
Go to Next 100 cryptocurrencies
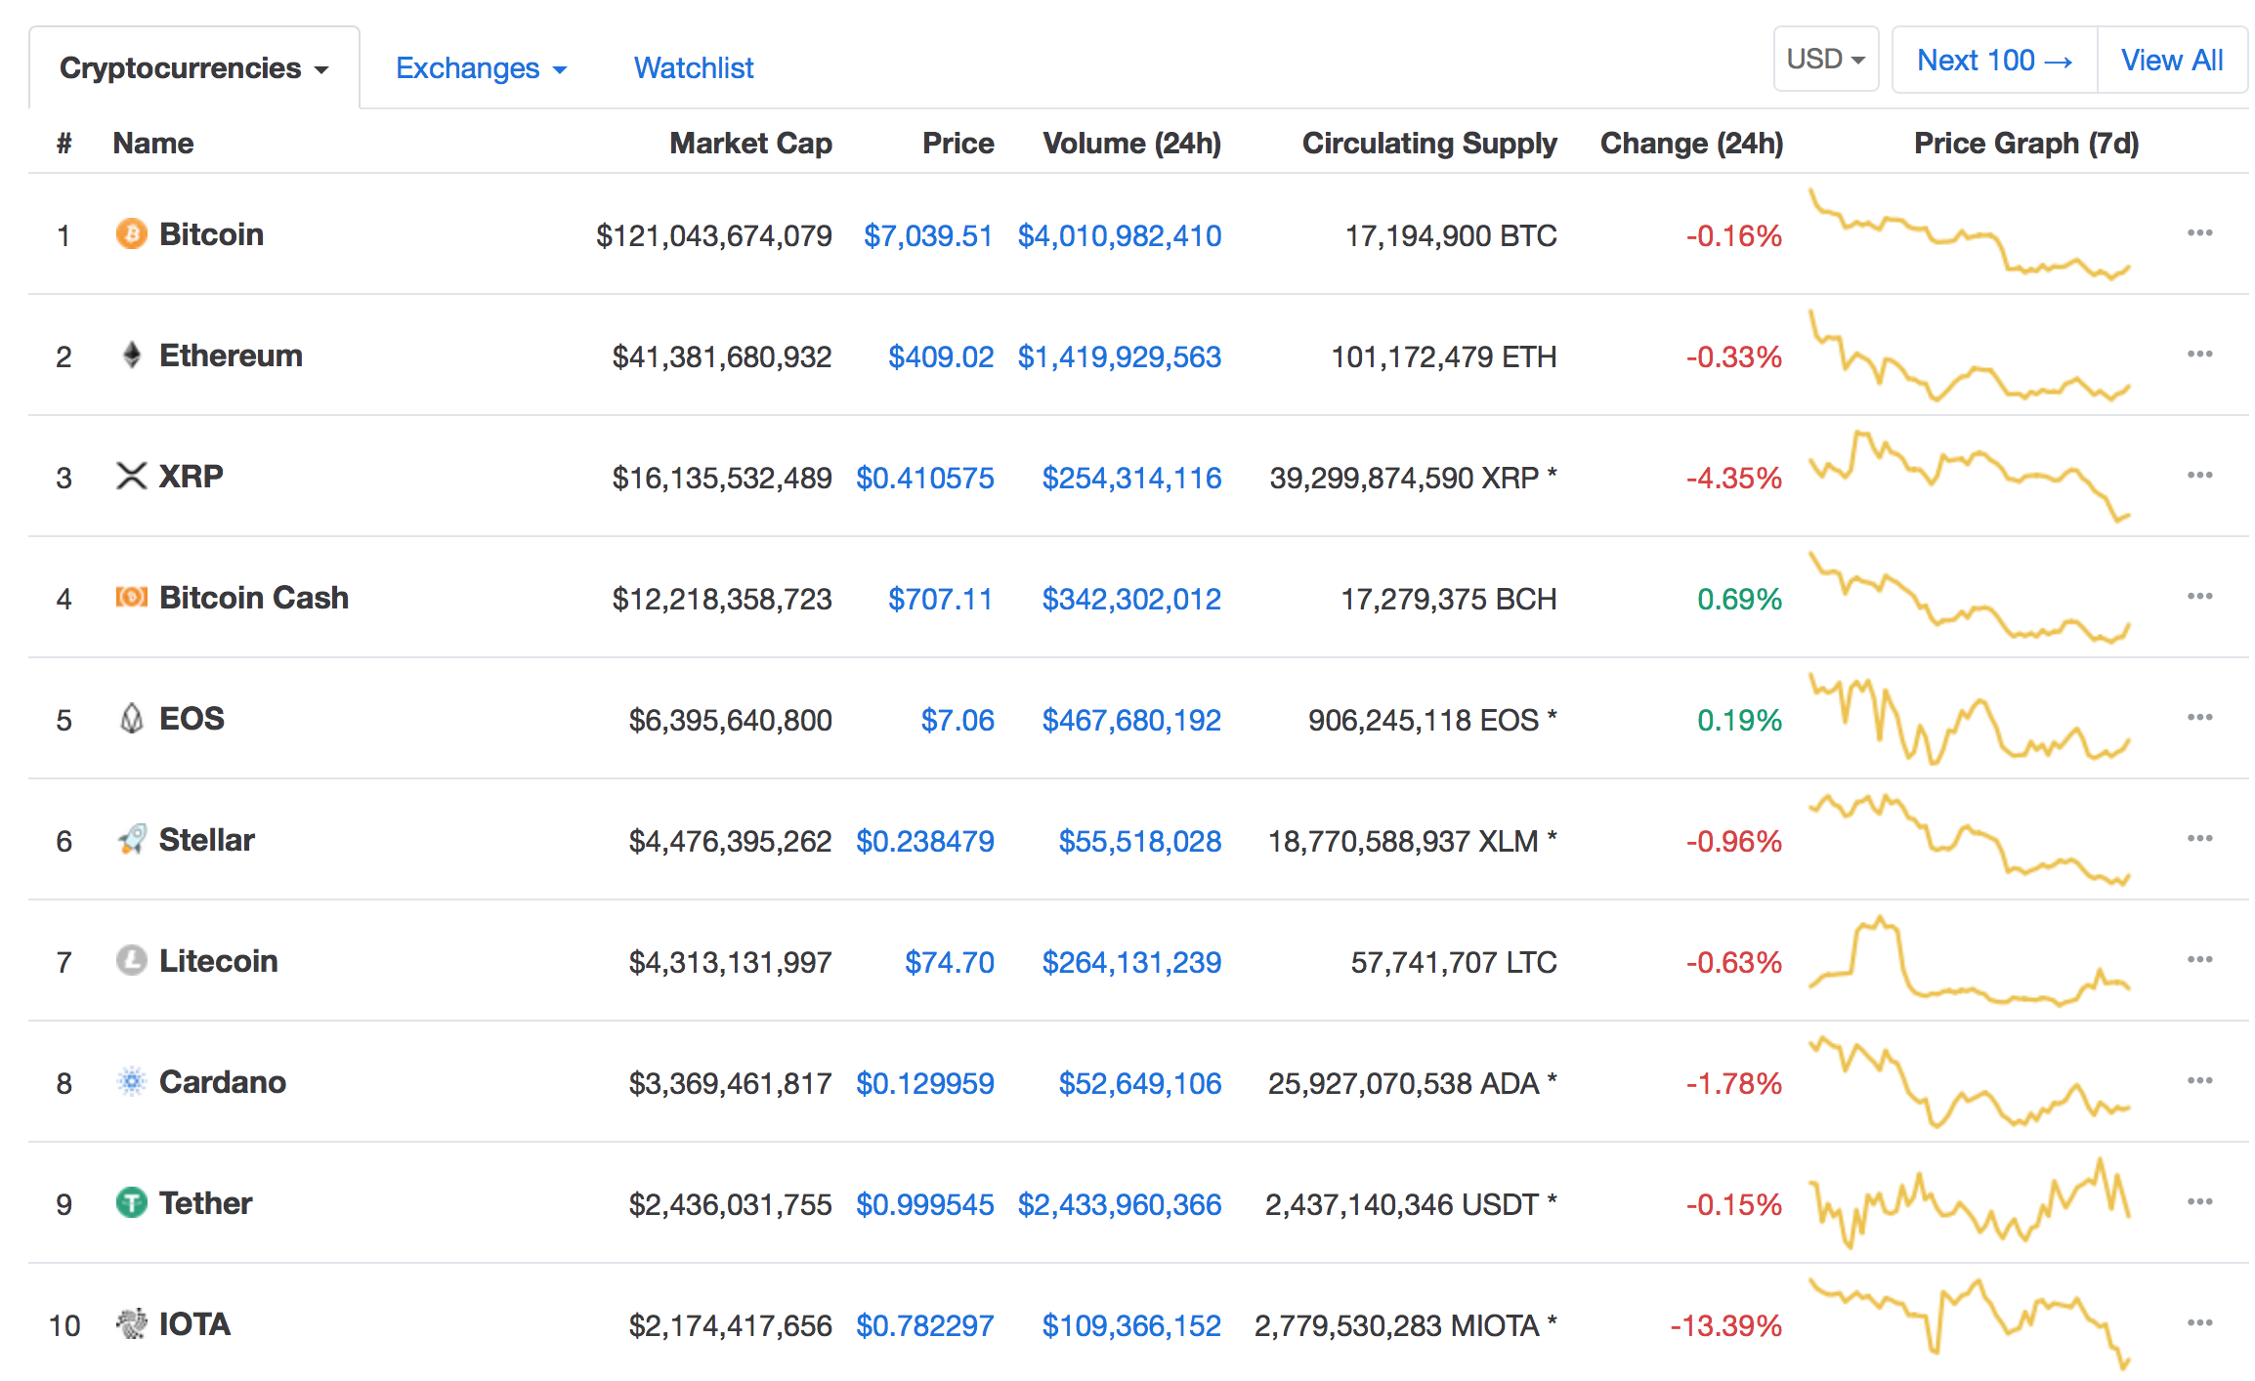tap(1994, 60)
